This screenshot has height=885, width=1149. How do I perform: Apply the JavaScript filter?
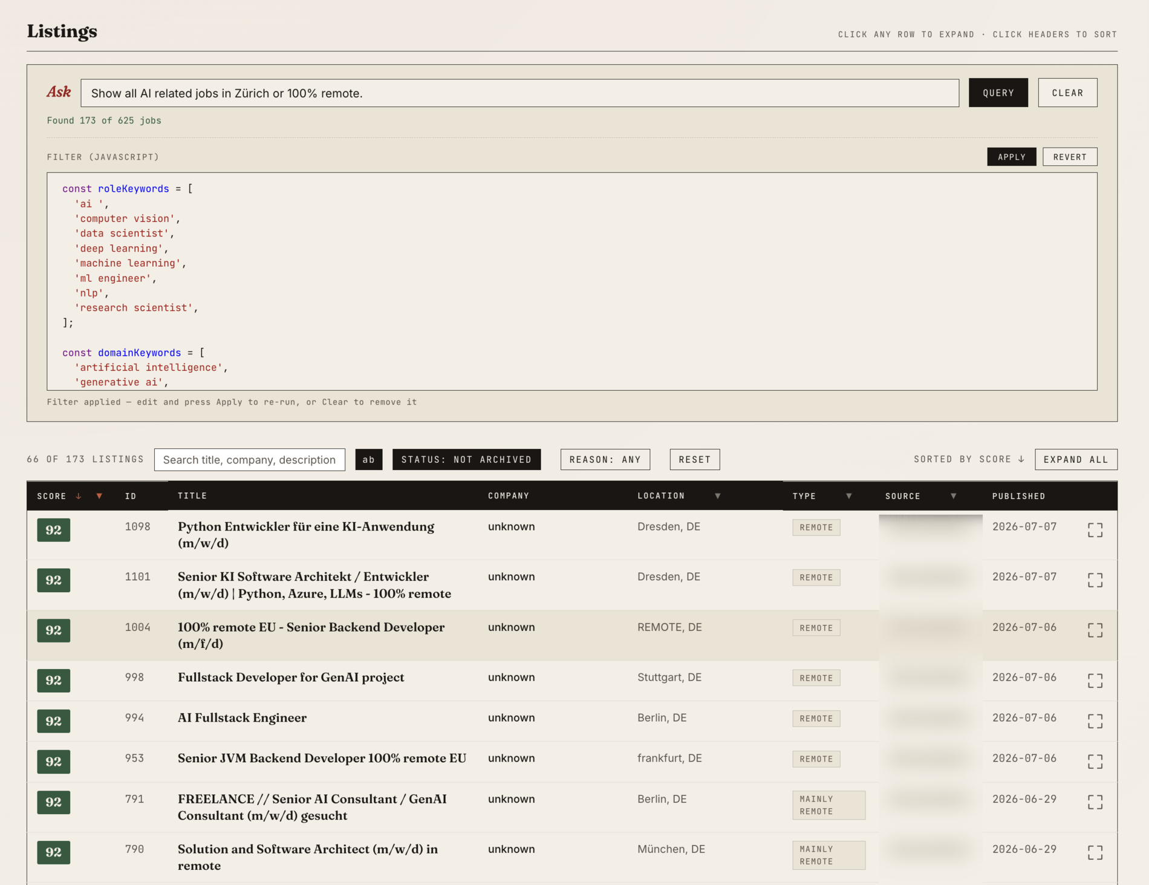coord(1012,157)
